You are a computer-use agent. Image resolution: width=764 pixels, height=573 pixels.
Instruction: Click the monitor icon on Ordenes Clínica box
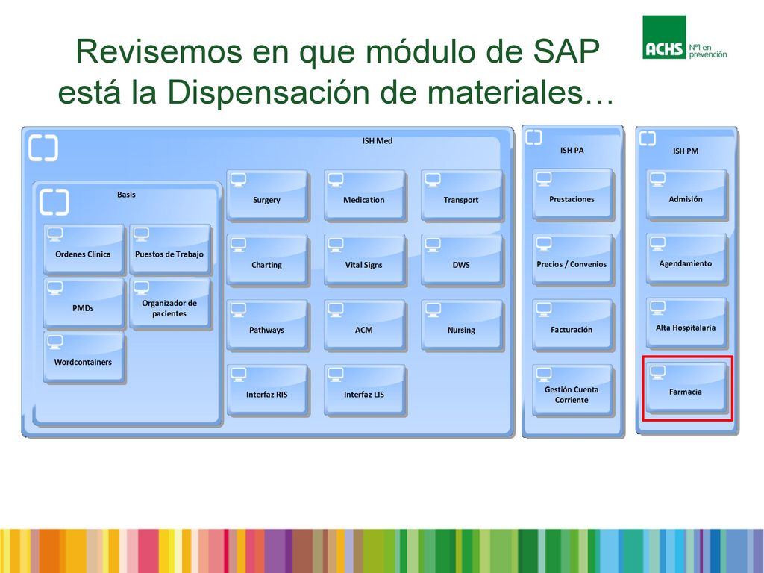click(55, 234)
